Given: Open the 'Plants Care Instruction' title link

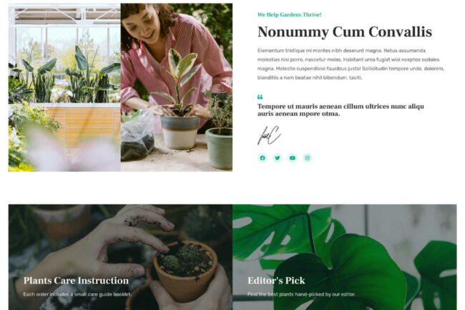Looking at the screenshot, I should 76,281.
